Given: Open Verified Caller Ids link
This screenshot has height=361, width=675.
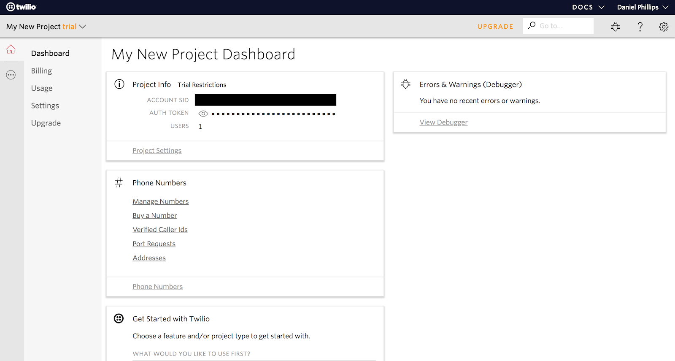Looking at the screenshot, I should click(x=160, y=230).
